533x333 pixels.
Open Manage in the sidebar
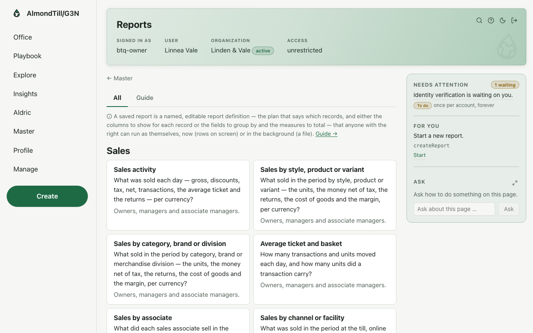25,169
